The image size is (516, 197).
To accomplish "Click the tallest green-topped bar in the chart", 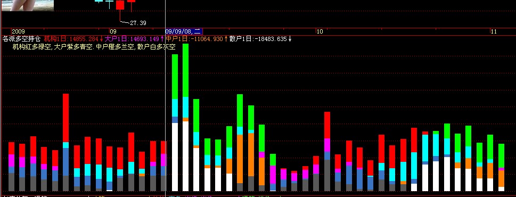I will (186, 118).
